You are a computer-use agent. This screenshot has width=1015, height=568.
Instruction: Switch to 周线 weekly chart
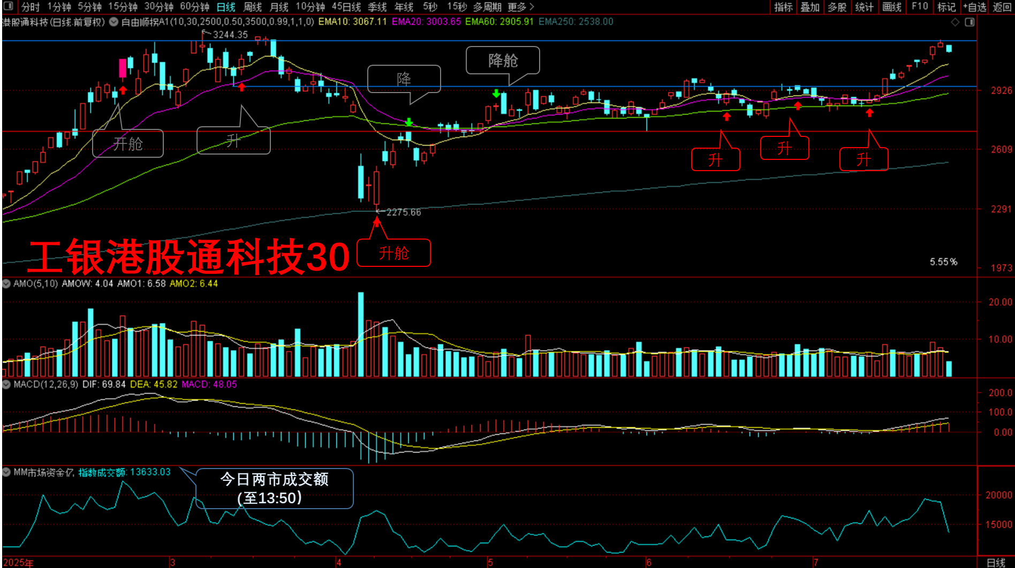253,7
